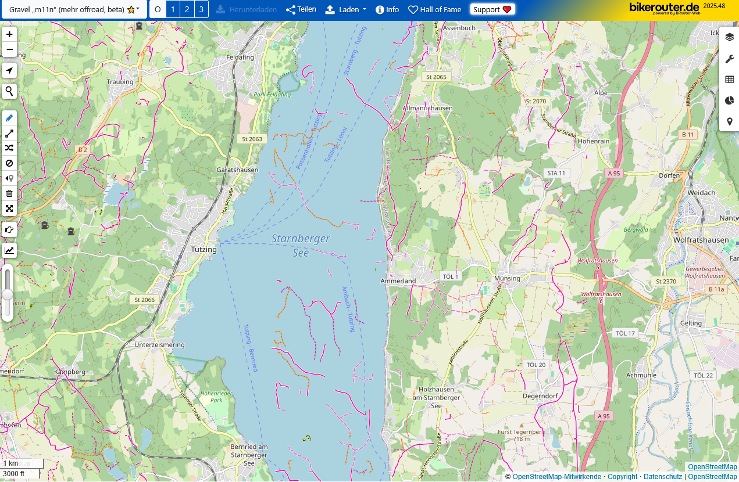739x482 pixels.
Task: Open the table data view icon
Action: click(x=730, y=80)
